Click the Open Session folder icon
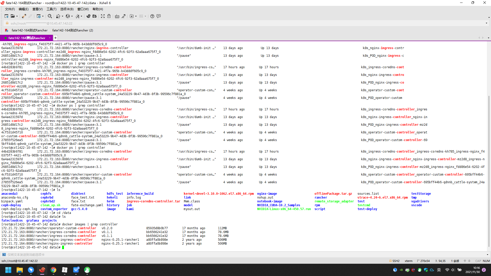Screen dimensions: 491x276 [13, 16]
